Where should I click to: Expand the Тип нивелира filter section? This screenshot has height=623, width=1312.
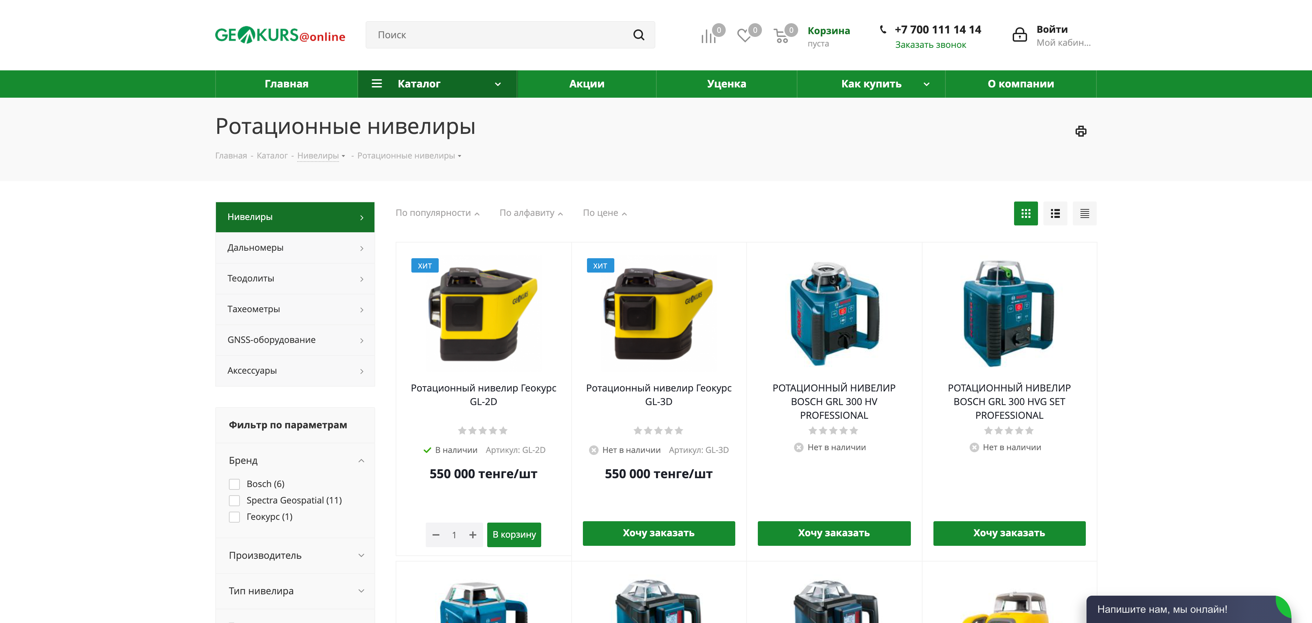pos(361,591)
